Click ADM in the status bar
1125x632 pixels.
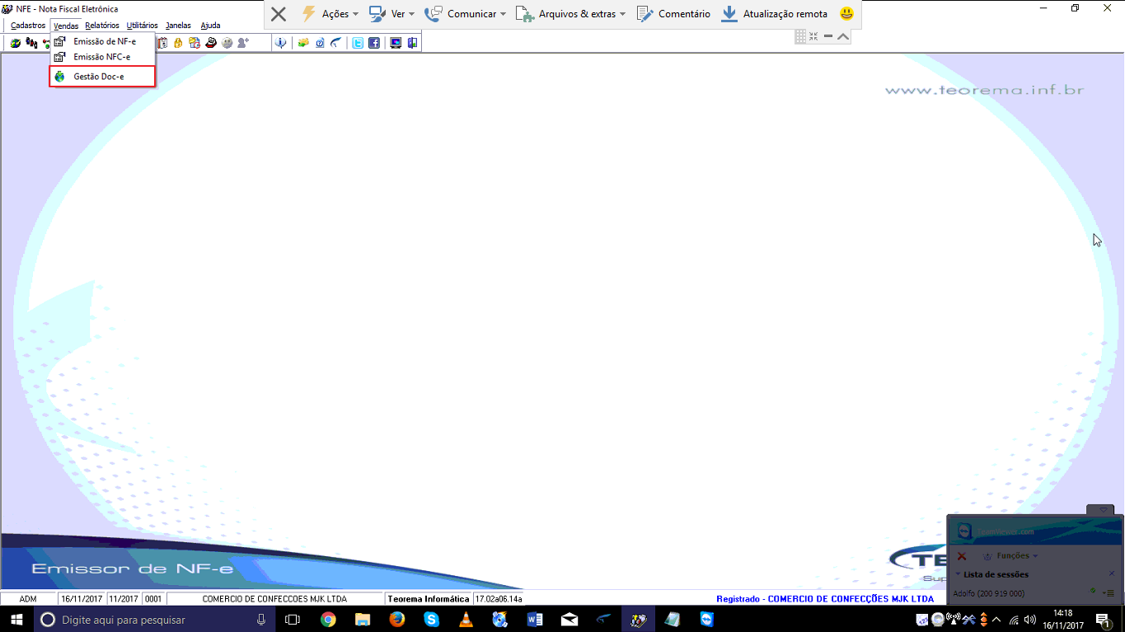(x=28, y=599)
